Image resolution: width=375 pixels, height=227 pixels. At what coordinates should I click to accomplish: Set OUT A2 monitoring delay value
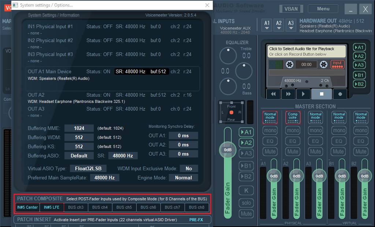pos(183,145)
